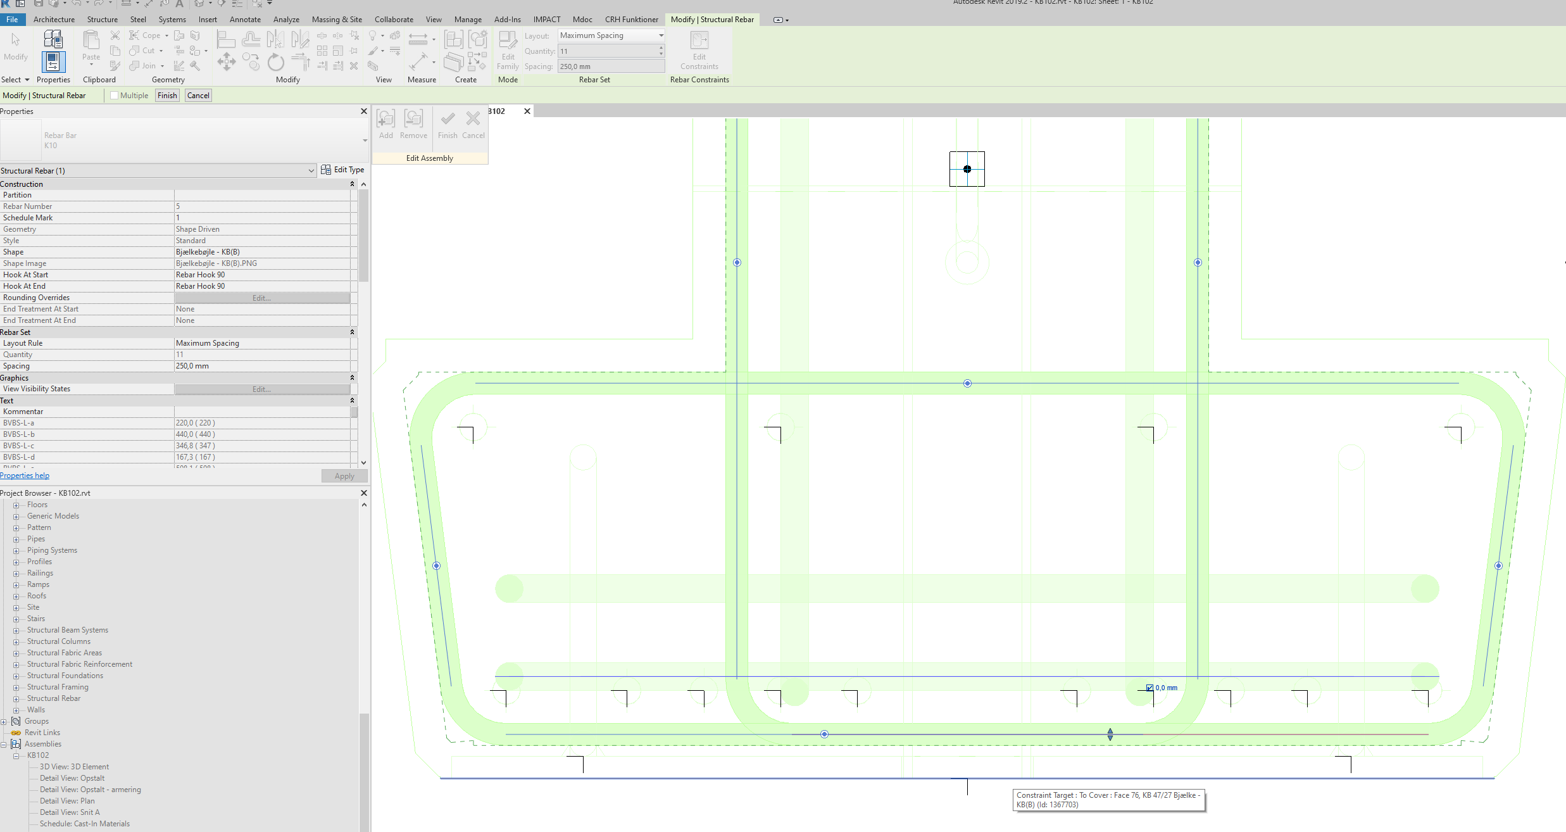
Task: Select the Move tool in Modify panel
Action: point(226,62)
